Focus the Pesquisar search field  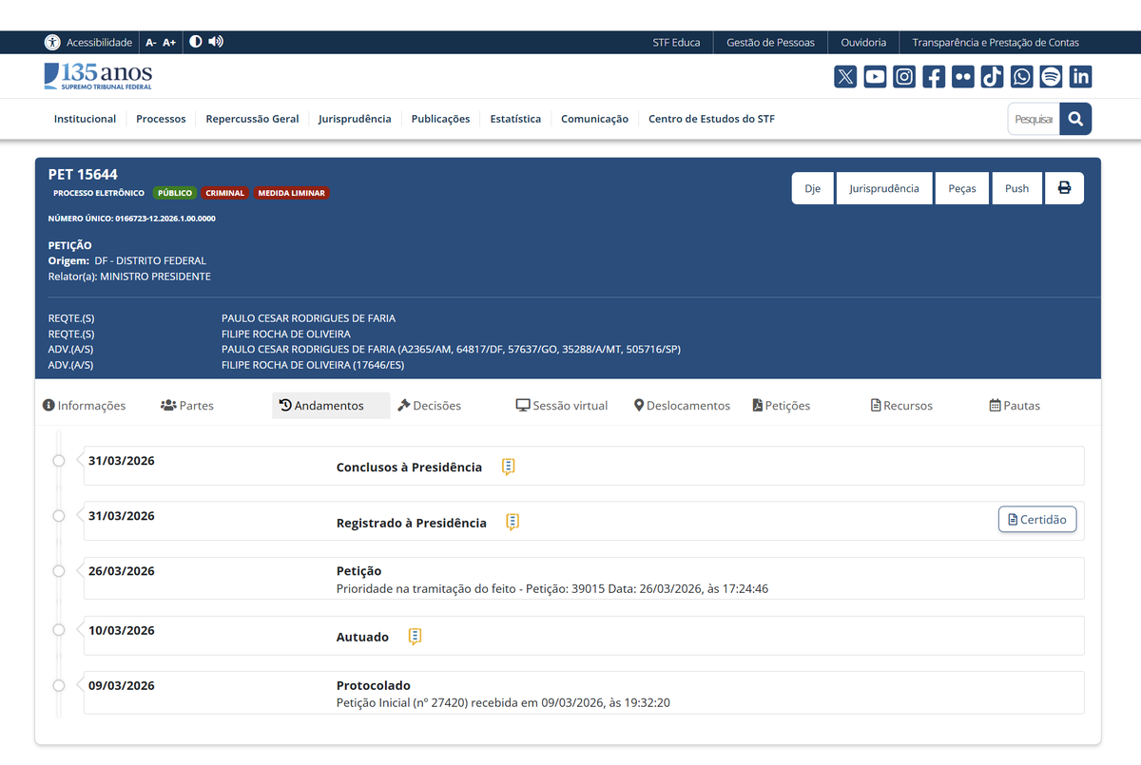[1034, 119]
